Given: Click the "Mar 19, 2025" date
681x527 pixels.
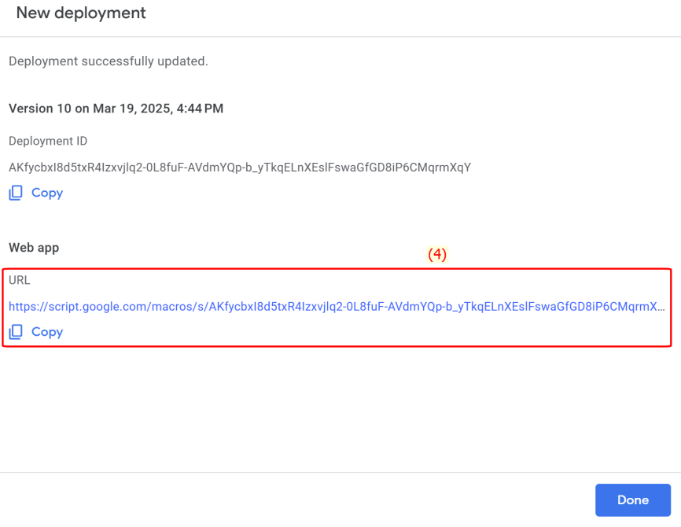Looking at the screenshot, I should [132, 109].
